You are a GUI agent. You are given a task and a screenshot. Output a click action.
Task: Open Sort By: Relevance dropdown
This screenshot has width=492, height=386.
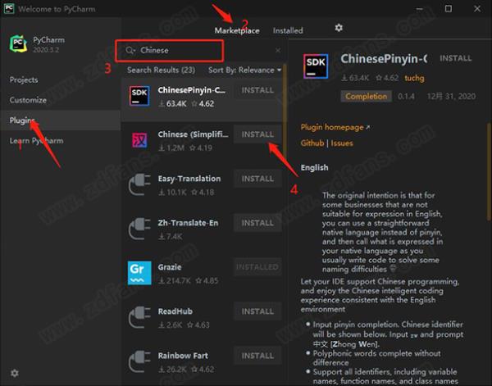[244, 70]
